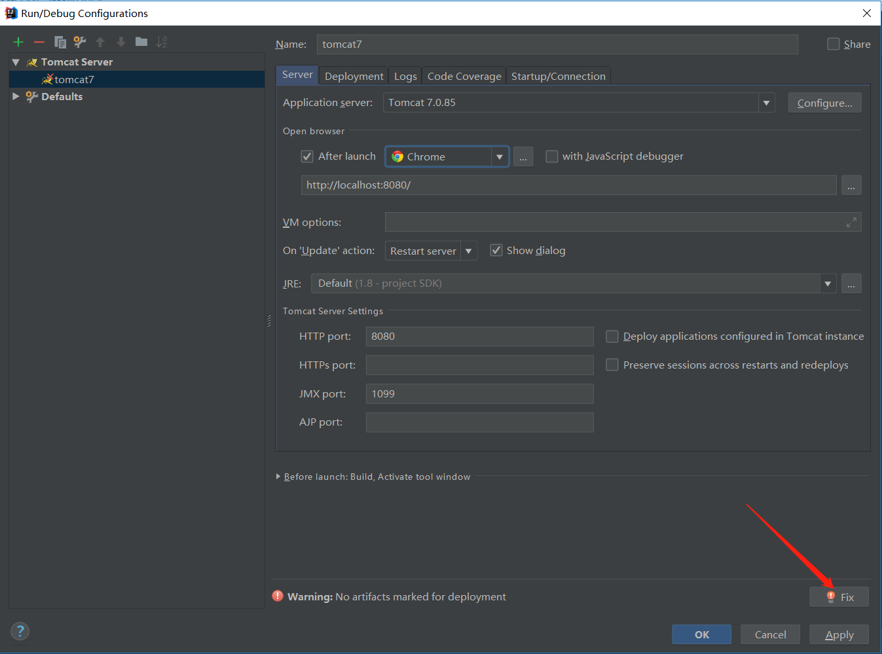
Task: Select the Server tab
Action: pyautogui.click(x=297, y=75)
